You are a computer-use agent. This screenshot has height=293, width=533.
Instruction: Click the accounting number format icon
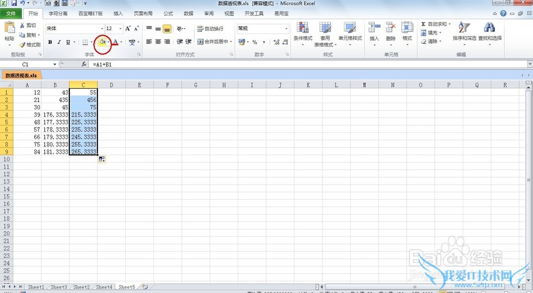click(241, 42)
